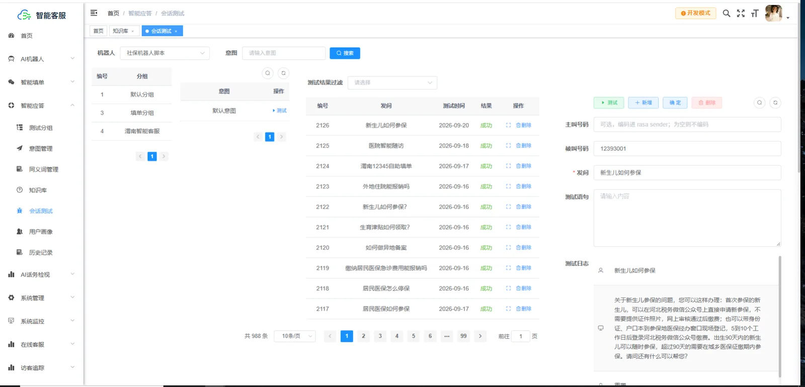Open 用户画像 menu item
805x387 pixels.
(x=42, y=232)
